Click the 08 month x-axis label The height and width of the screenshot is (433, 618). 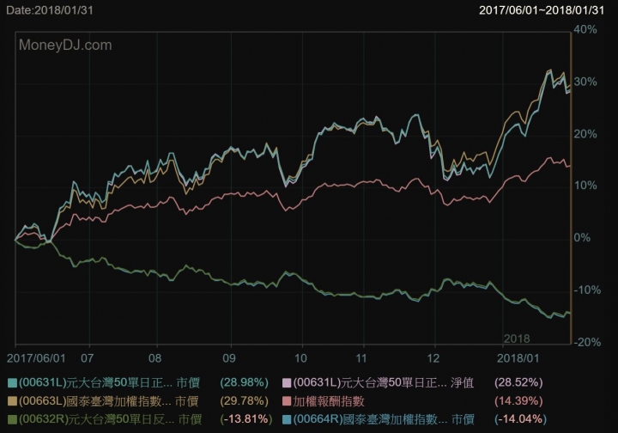[x=154, y=358]
